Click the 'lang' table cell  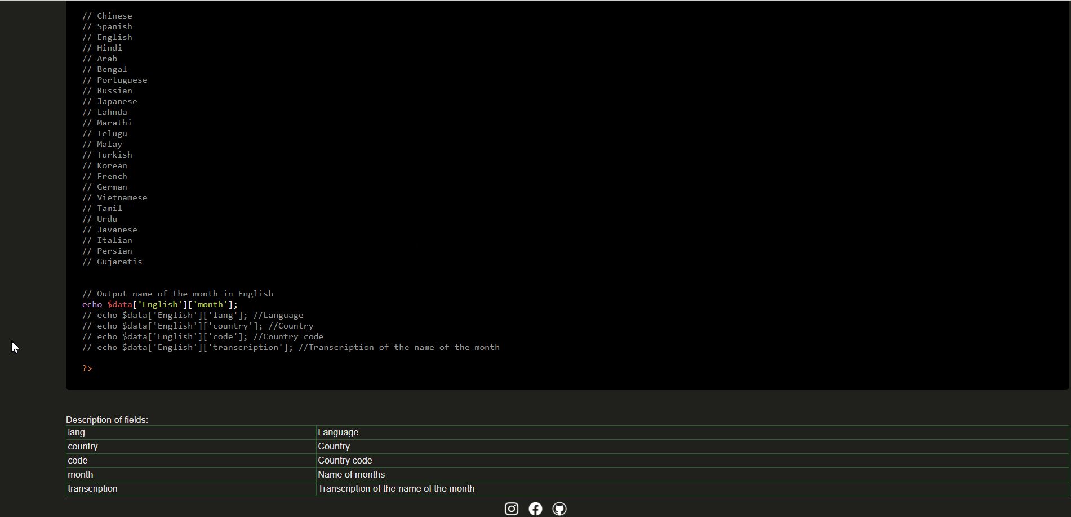click(191, 433)
